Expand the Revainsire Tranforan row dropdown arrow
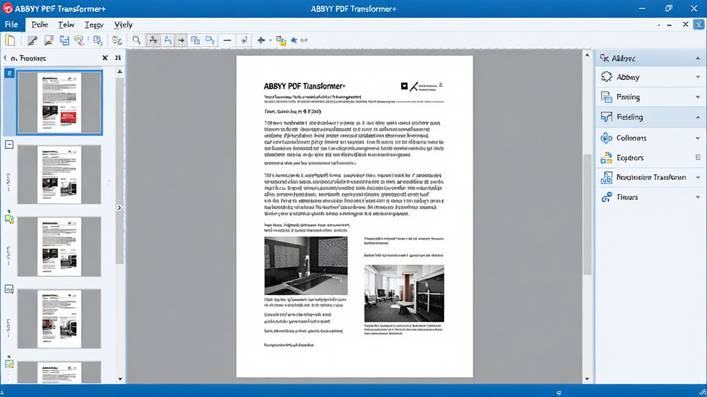 coord(698,177)
